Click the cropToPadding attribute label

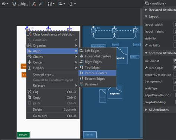point(155,102)
